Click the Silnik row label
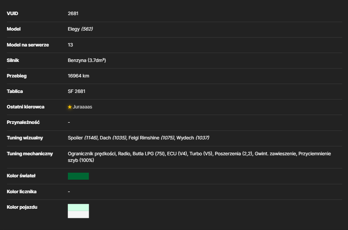 13,60
